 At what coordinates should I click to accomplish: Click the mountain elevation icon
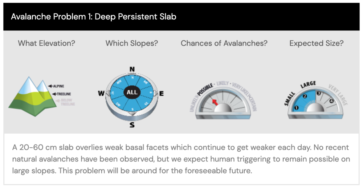point(33,96)
